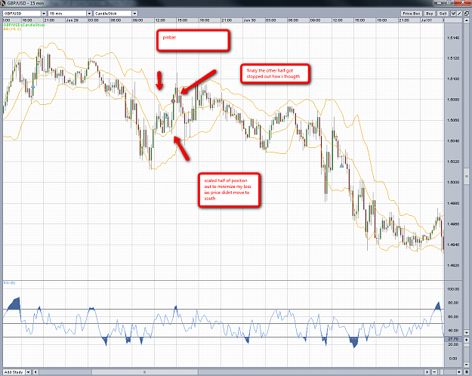This screenshot has height=376, width=472.
Task: Click the Jun 29 date on the time axis
Action: coord(72,20)
